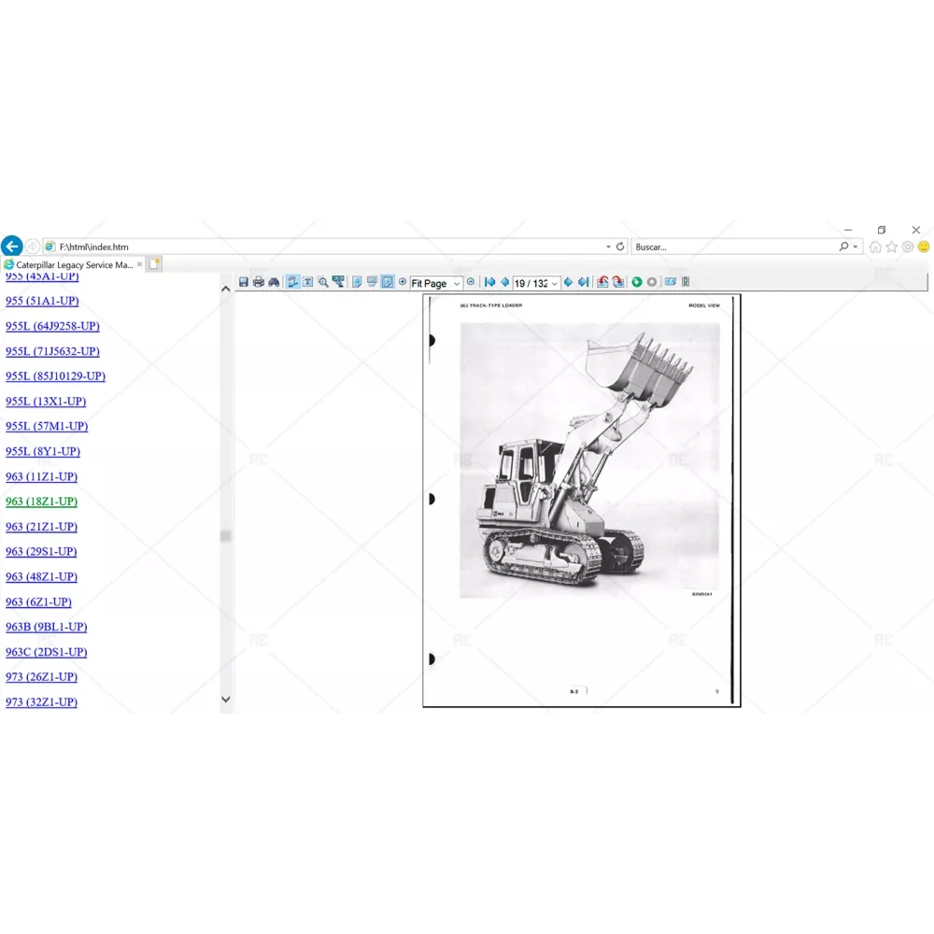934x934 pixels.
Task: Open a new browser tab
Action: (154, 264)
